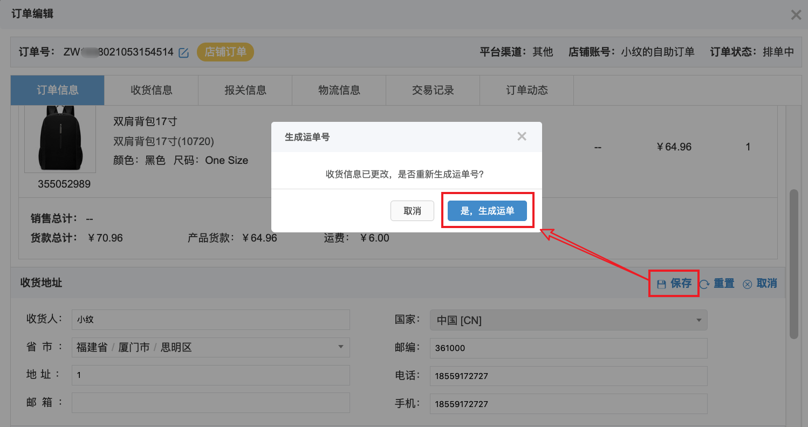Screen dimensions: 808x427
Task: Expand the 国家 country dropdown
Action: (x=698, y=320)
